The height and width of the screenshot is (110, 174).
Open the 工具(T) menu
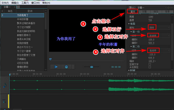point(25,3)
